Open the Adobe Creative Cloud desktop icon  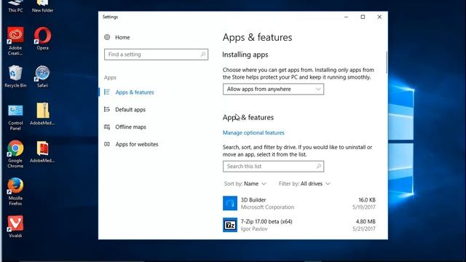[x=15, y=41]
